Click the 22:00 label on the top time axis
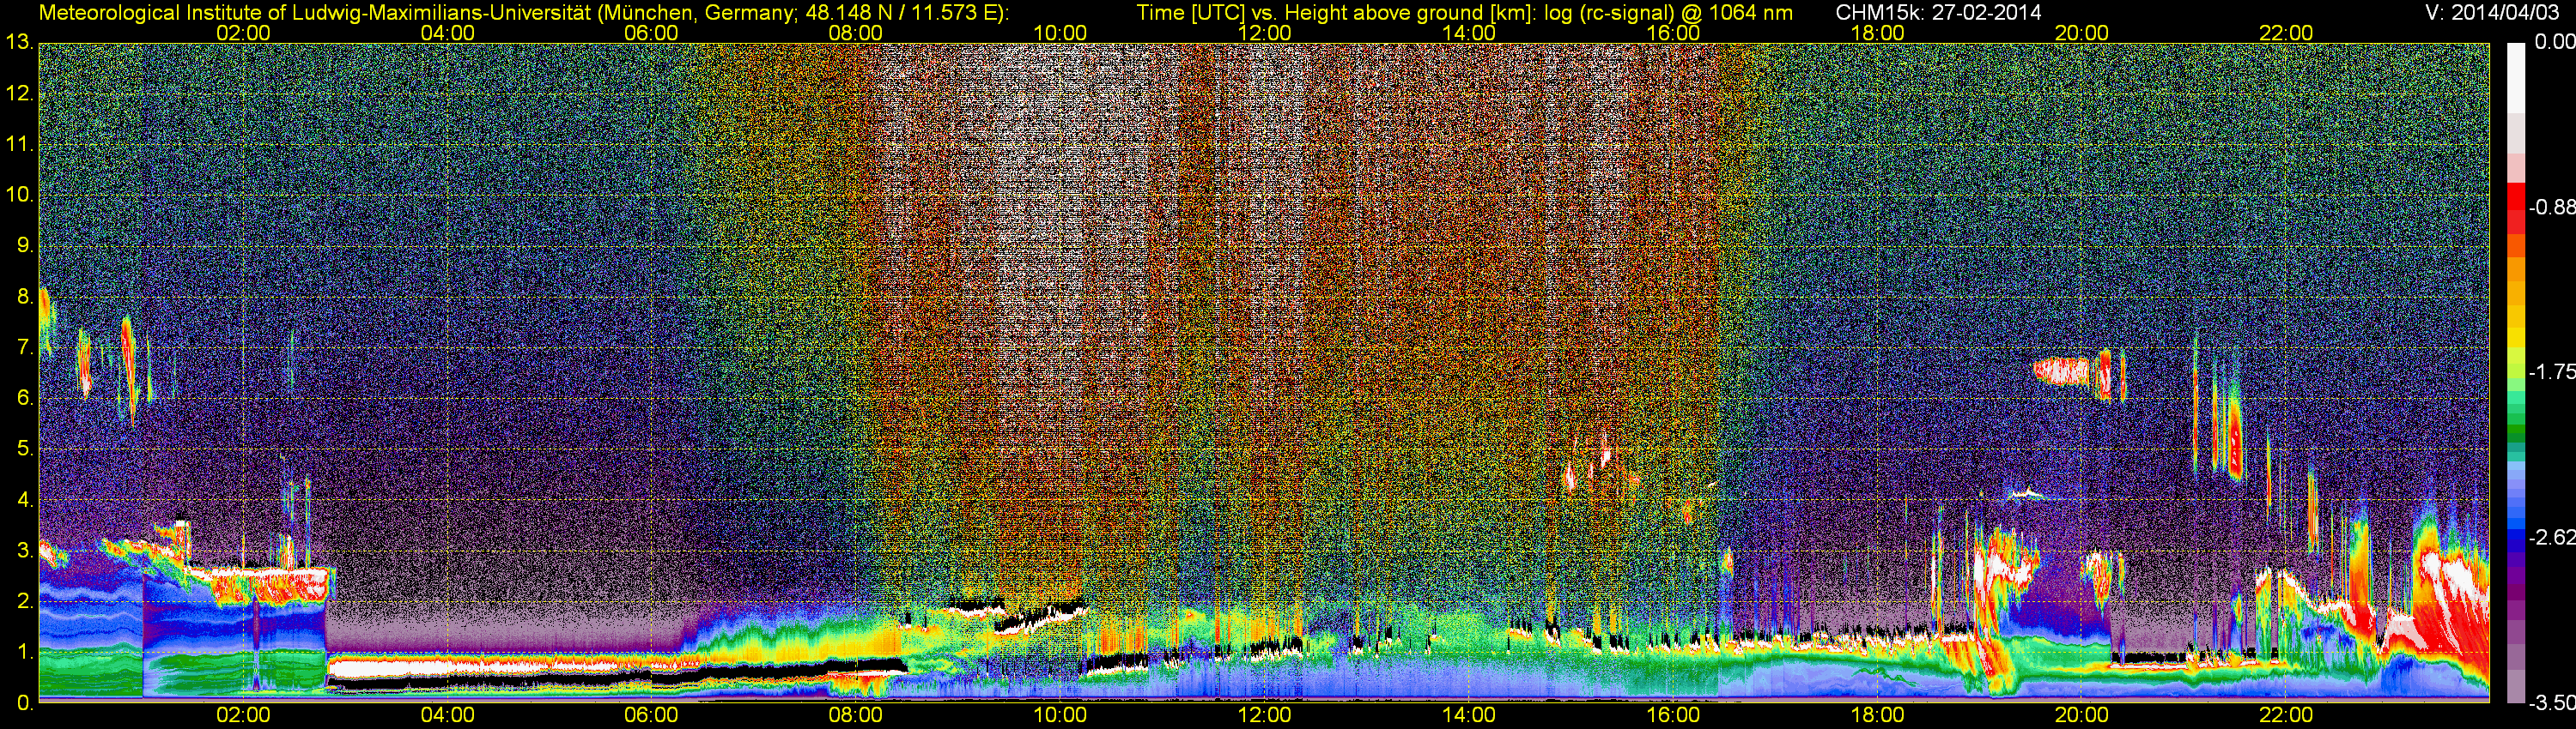 (2286, 33)
